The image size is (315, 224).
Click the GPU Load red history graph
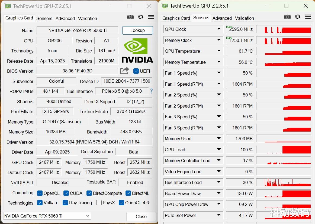tap(284, 150)
